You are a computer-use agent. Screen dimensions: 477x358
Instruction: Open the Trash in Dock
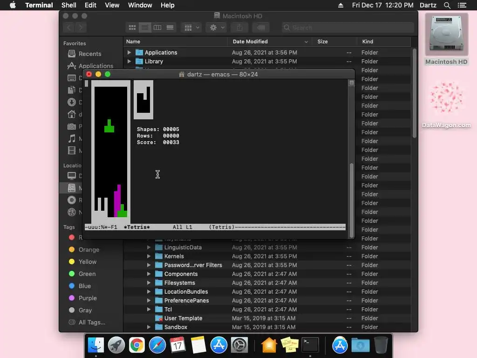[381, 345]
